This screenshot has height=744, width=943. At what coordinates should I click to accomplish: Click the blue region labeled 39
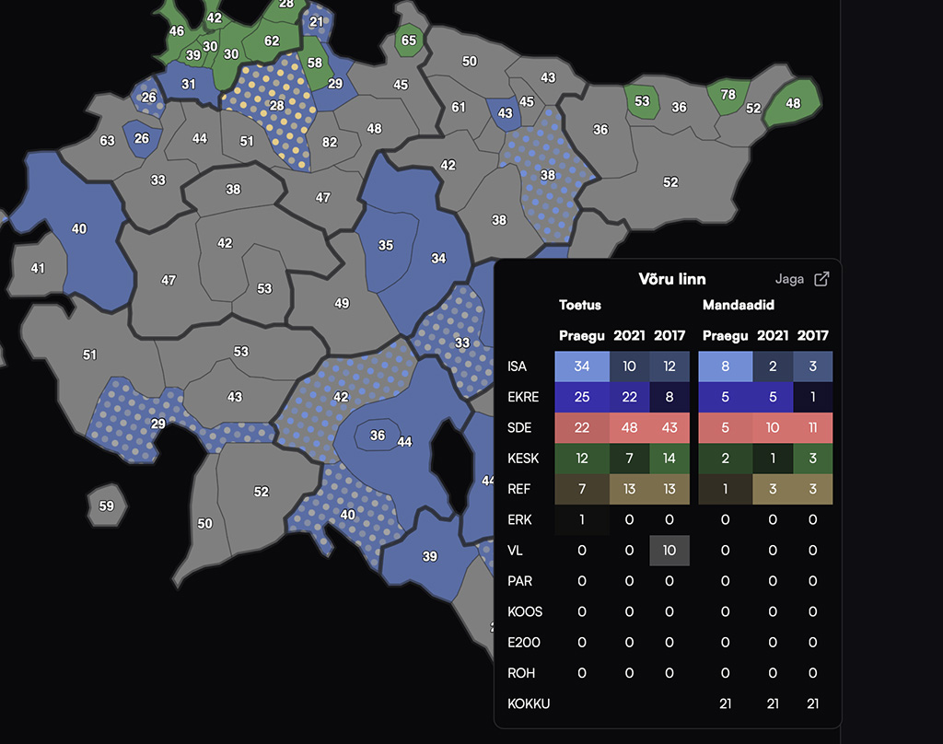coord(429,556)
